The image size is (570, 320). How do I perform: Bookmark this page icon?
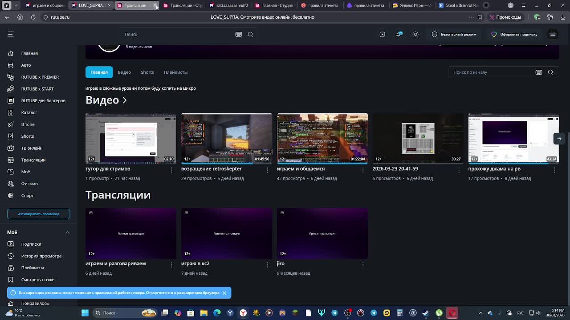point(480,17)
